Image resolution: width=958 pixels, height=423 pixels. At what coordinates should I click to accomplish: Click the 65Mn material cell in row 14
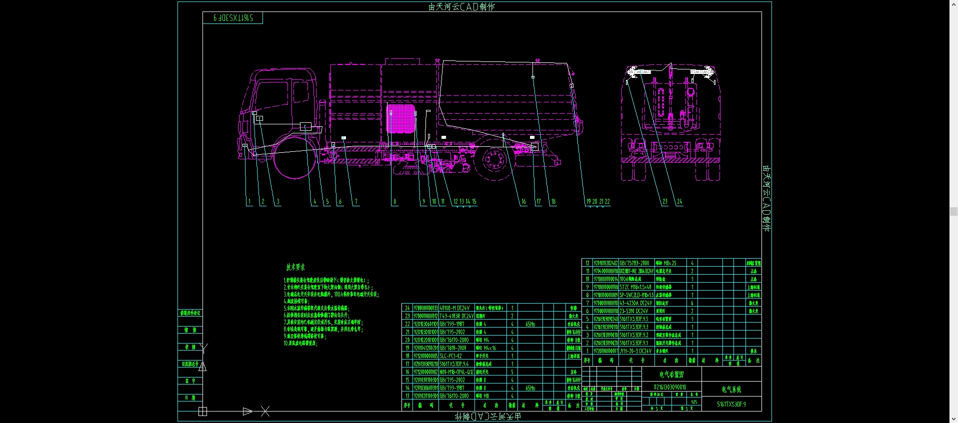coord(530,388)
